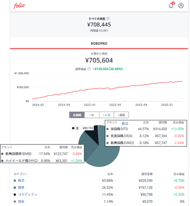Click 債券 amount ¥187,128

146,187
